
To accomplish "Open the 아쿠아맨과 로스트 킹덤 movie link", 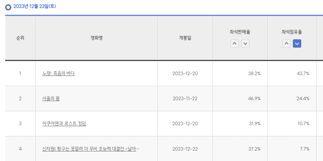I will point(64,123).
